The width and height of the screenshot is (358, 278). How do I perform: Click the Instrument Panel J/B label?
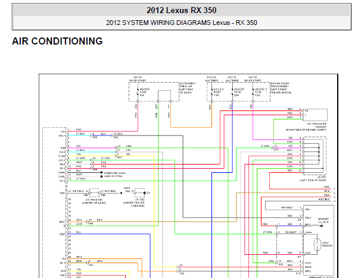click(x=188, y=88)
